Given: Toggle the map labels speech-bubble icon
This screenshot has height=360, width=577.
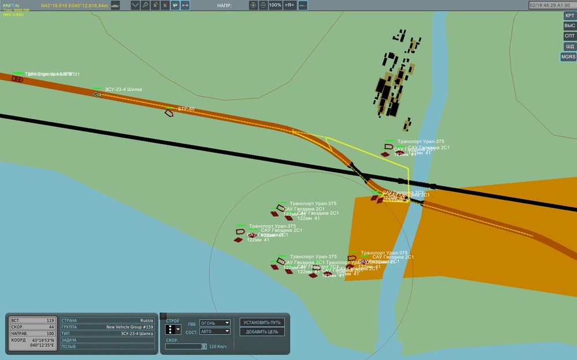Looking at the screenshot, I should (175, 6).
